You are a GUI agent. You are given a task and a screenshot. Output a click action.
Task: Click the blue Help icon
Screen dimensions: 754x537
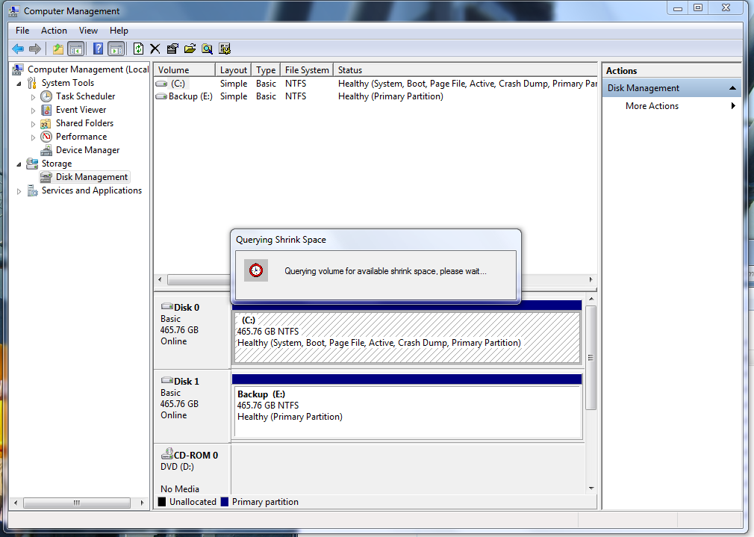pyautogui.click(x=99, y=49)
